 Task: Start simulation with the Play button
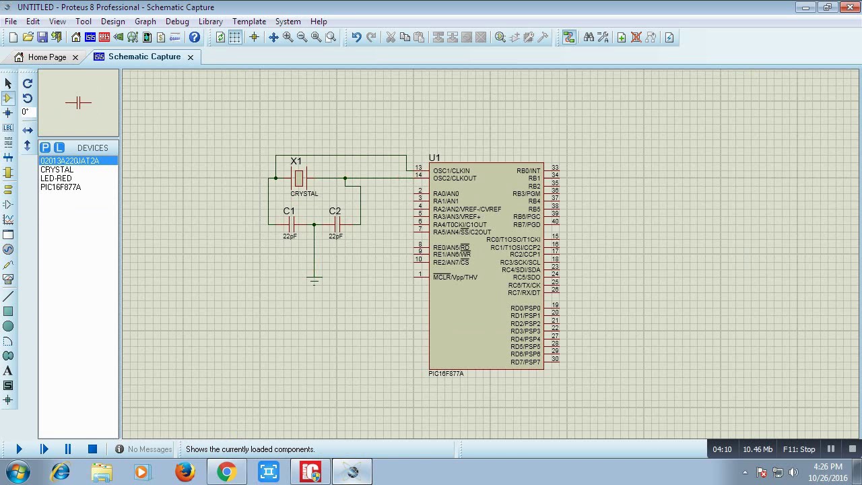[19, 449]
